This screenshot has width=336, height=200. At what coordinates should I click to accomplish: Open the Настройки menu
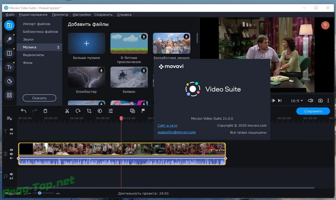81,15
